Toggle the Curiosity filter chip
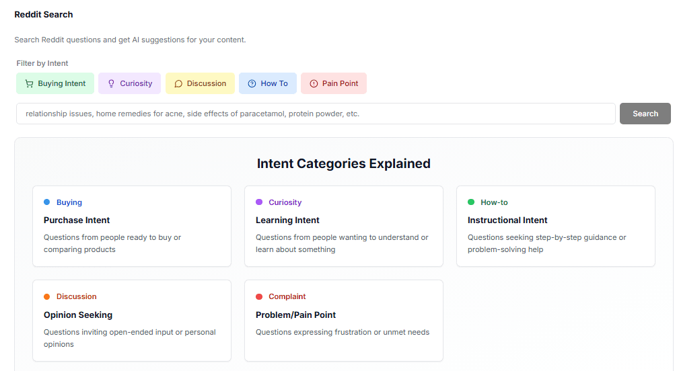677x371 pixels. (129, 83)
